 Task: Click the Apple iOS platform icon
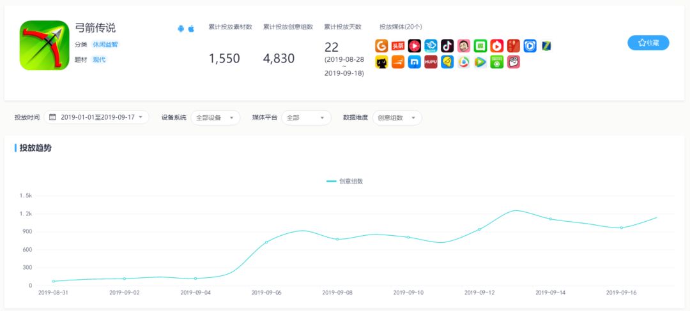pyautogui.click(x=192, y=29)
